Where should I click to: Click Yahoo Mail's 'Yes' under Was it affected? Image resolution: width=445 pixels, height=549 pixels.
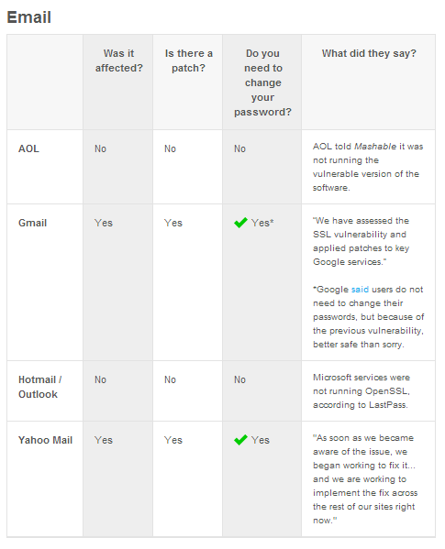coord(104,440)
